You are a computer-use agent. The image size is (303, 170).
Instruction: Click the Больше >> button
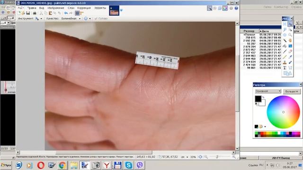(x=292, y=91)
